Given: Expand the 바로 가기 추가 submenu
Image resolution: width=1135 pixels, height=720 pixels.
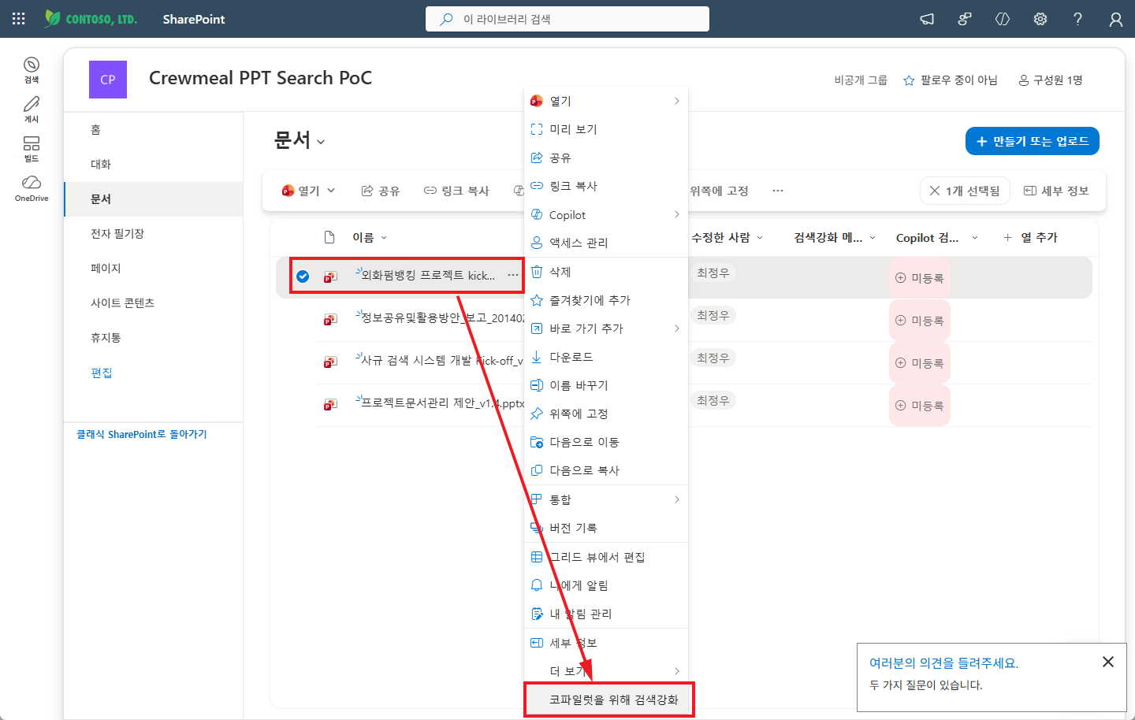Looking at the screenshot, I should [x=677, y=328].
